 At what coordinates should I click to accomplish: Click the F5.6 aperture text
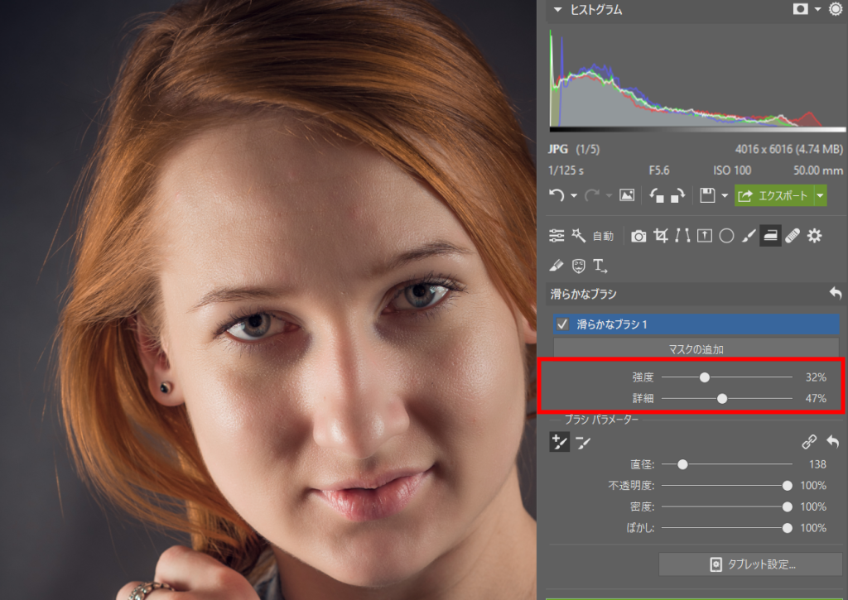(x=659, y=170)
